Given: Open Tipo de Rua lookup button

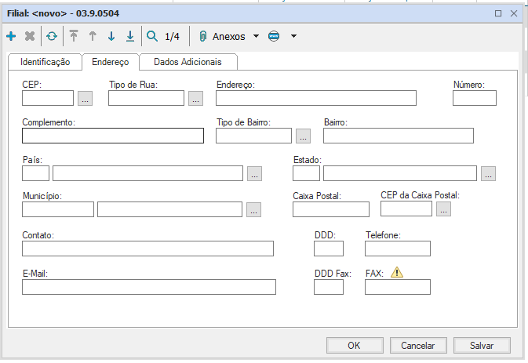Looking at the screenshot, I should click(x=195, y=98).
